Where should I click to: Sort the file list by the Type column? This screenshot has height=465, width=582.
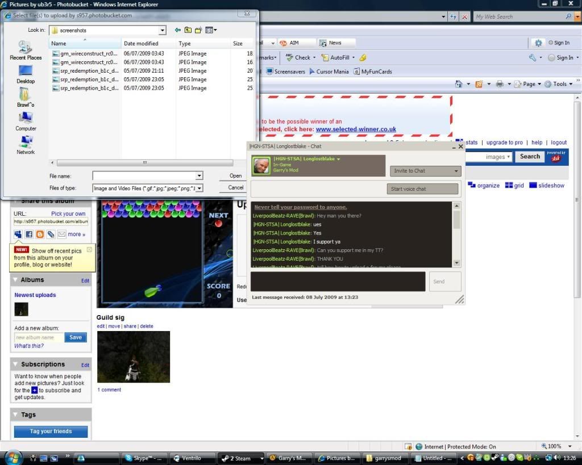[203, 43]
